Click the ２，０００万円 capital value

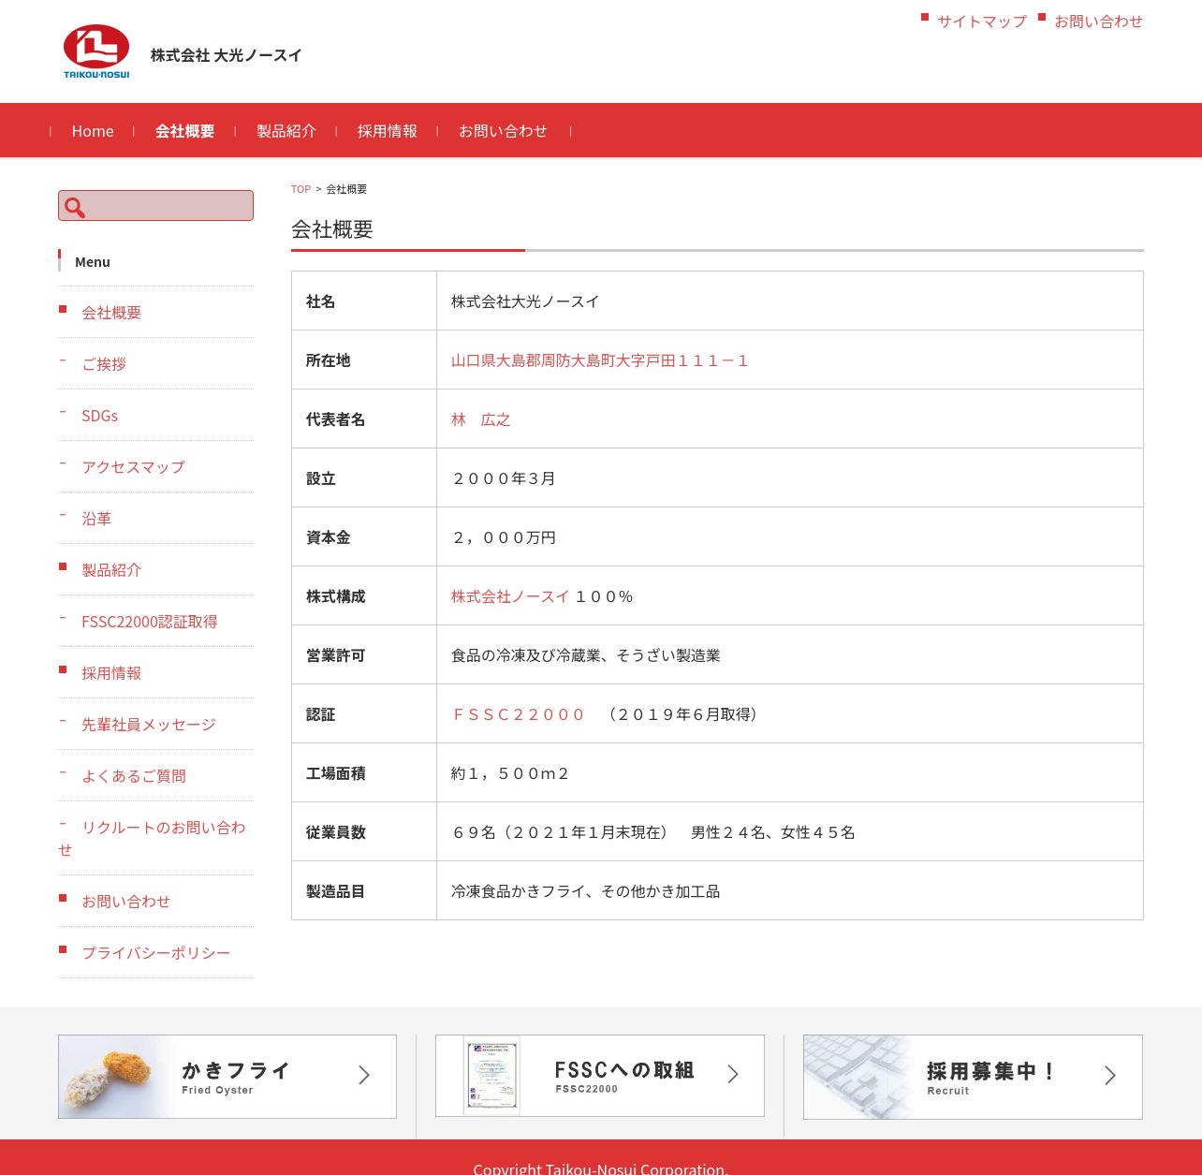pyautogui.click(x=504, y=537)
